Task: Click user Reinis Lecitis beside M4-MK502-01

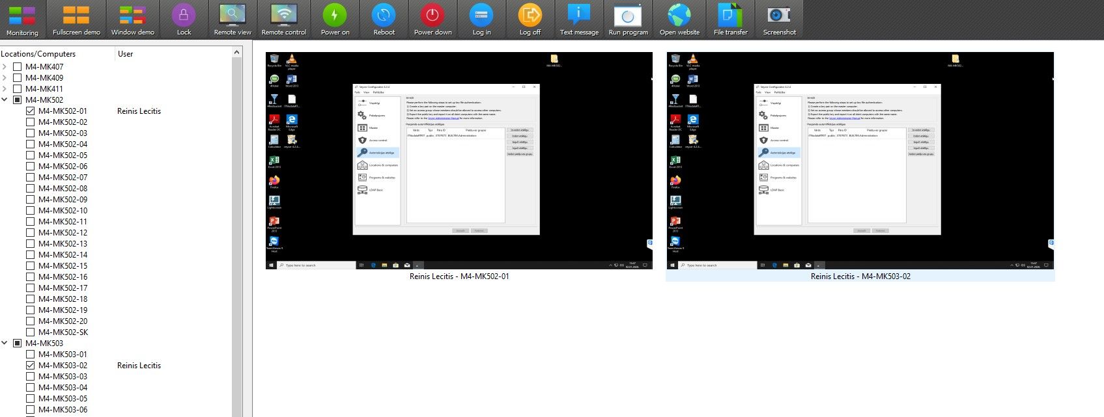Action: (139, 111)
